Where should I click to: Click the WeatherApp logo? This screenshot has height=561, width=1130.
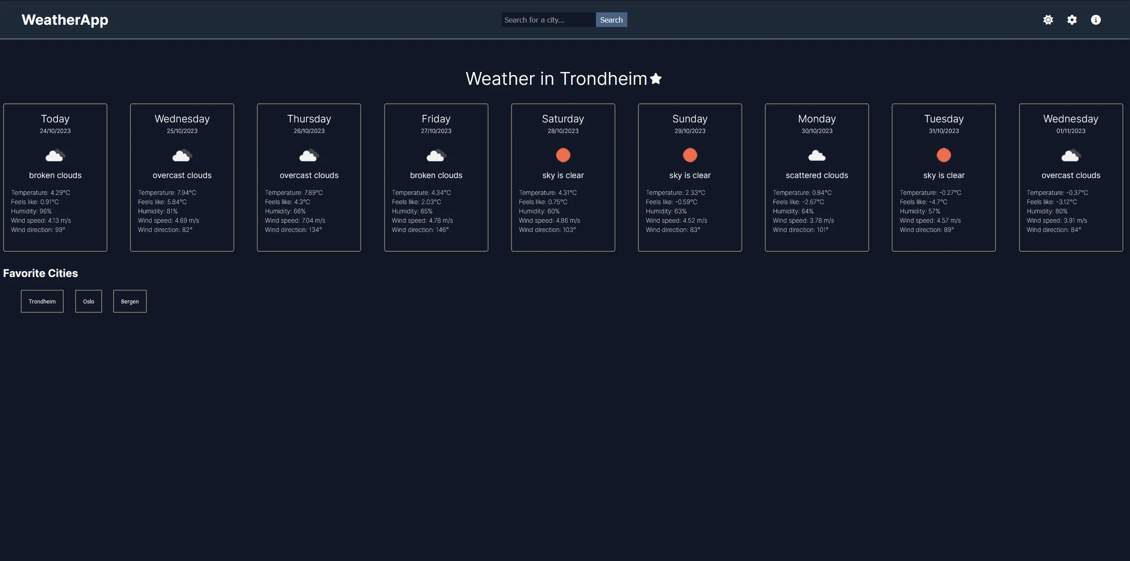pos(65,19)
